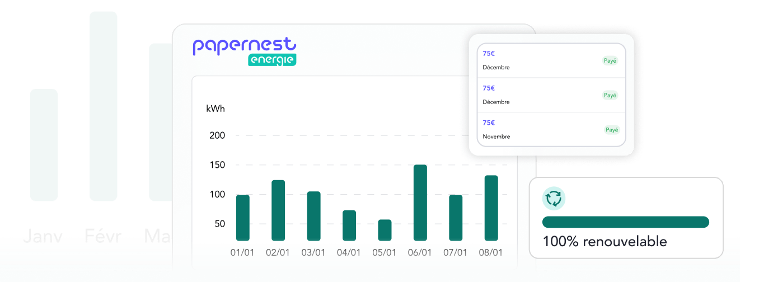Select the chart bar for 02/01
This screenshot has height=282, width=759.
278,210
